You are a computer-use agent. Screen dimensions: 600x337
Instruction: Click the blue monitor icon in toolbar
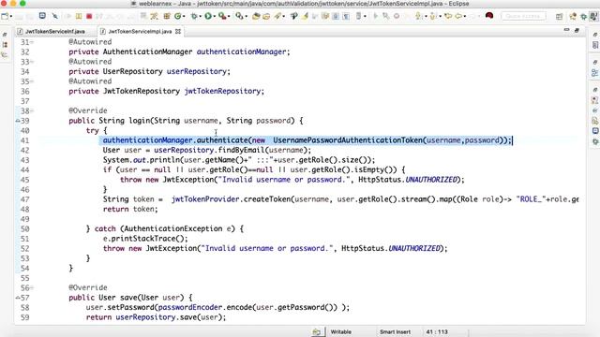point(42,16)
